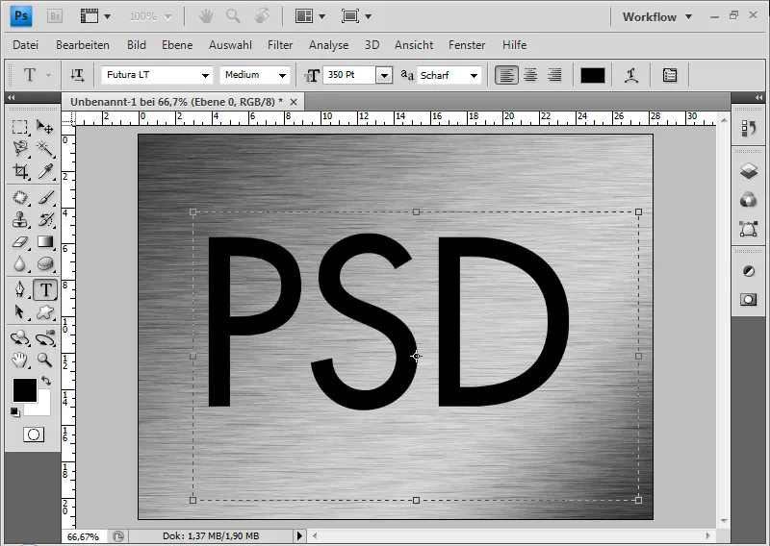The image size is (770, 546).
Task: Center the text alignment
Action: click(x=530, y=75)
